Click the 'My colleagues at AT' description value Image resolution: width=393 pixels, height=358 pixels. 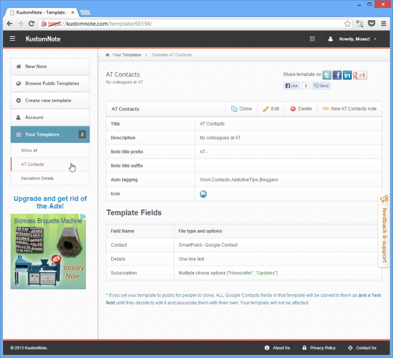point(220,137)
